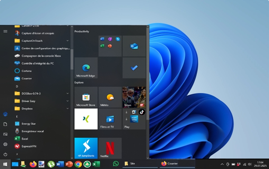This screenshot has height=169, width=269.
Task: Open the blue window taskbar icon
Action: (x=15, y=164)
